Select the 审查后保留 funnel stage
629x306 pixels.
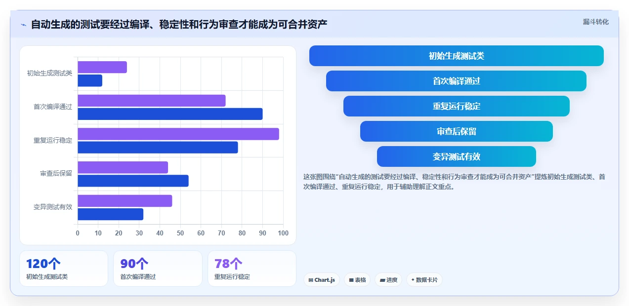coord(457,131)
